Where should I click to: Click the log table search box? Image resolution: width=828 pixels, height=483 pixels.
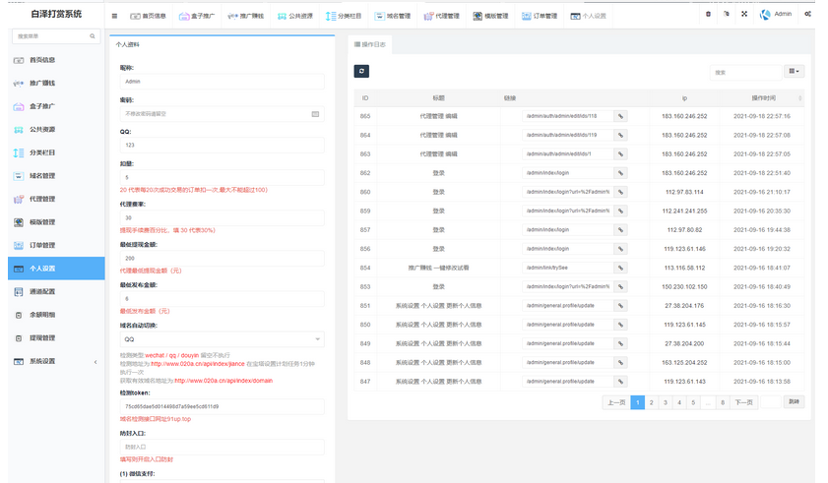pos(745,73)
